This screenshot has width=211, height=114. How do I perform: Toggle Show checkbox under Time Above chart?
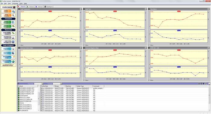click(149, 45)
